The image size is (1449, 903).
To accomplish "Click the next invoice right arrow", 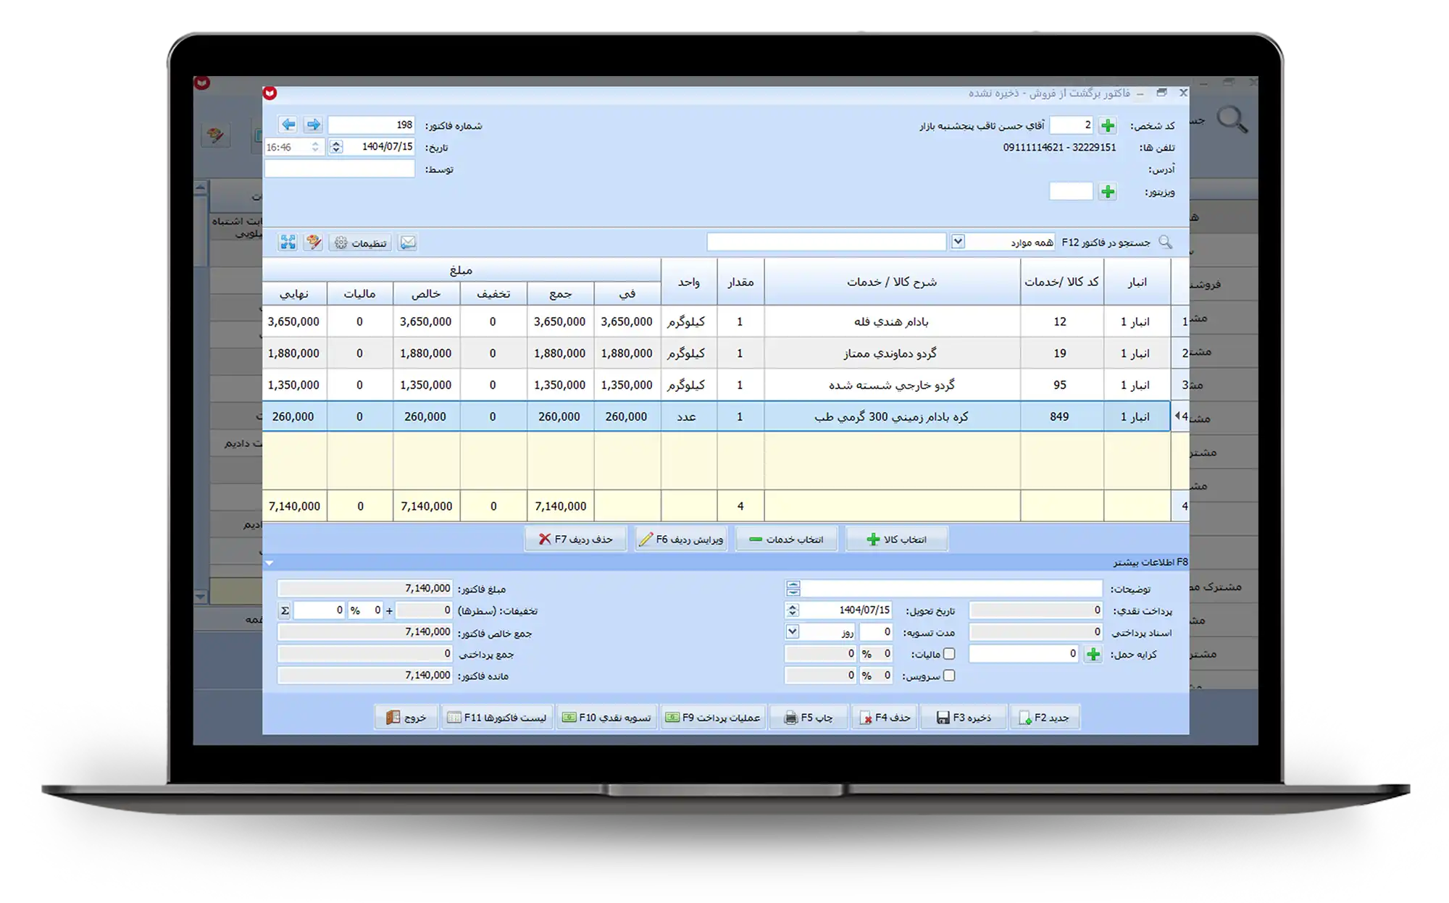I will (313, 125).
